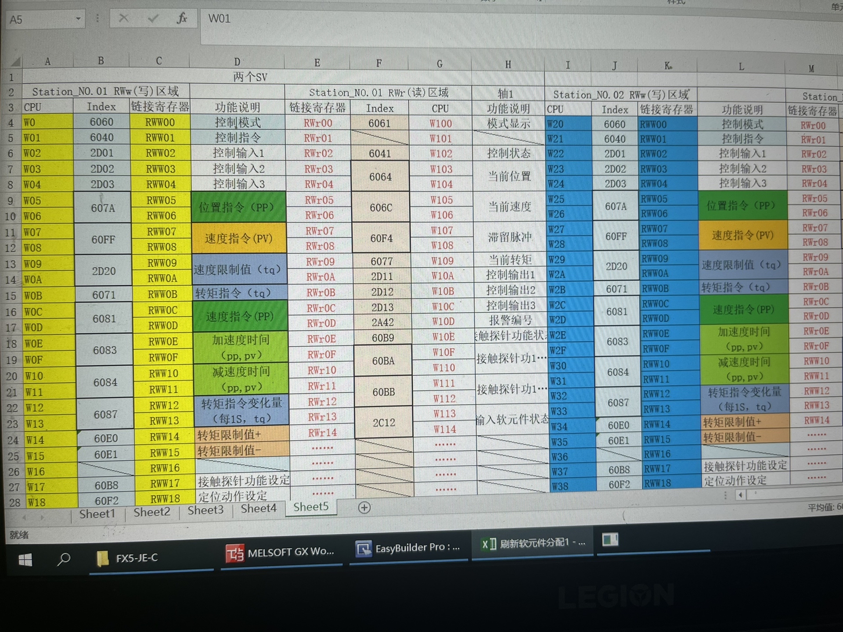Viewport: 843px width, 632px height.
Task: Open FX5-JE-C folder from taskbar
Action: pos(128,558)
